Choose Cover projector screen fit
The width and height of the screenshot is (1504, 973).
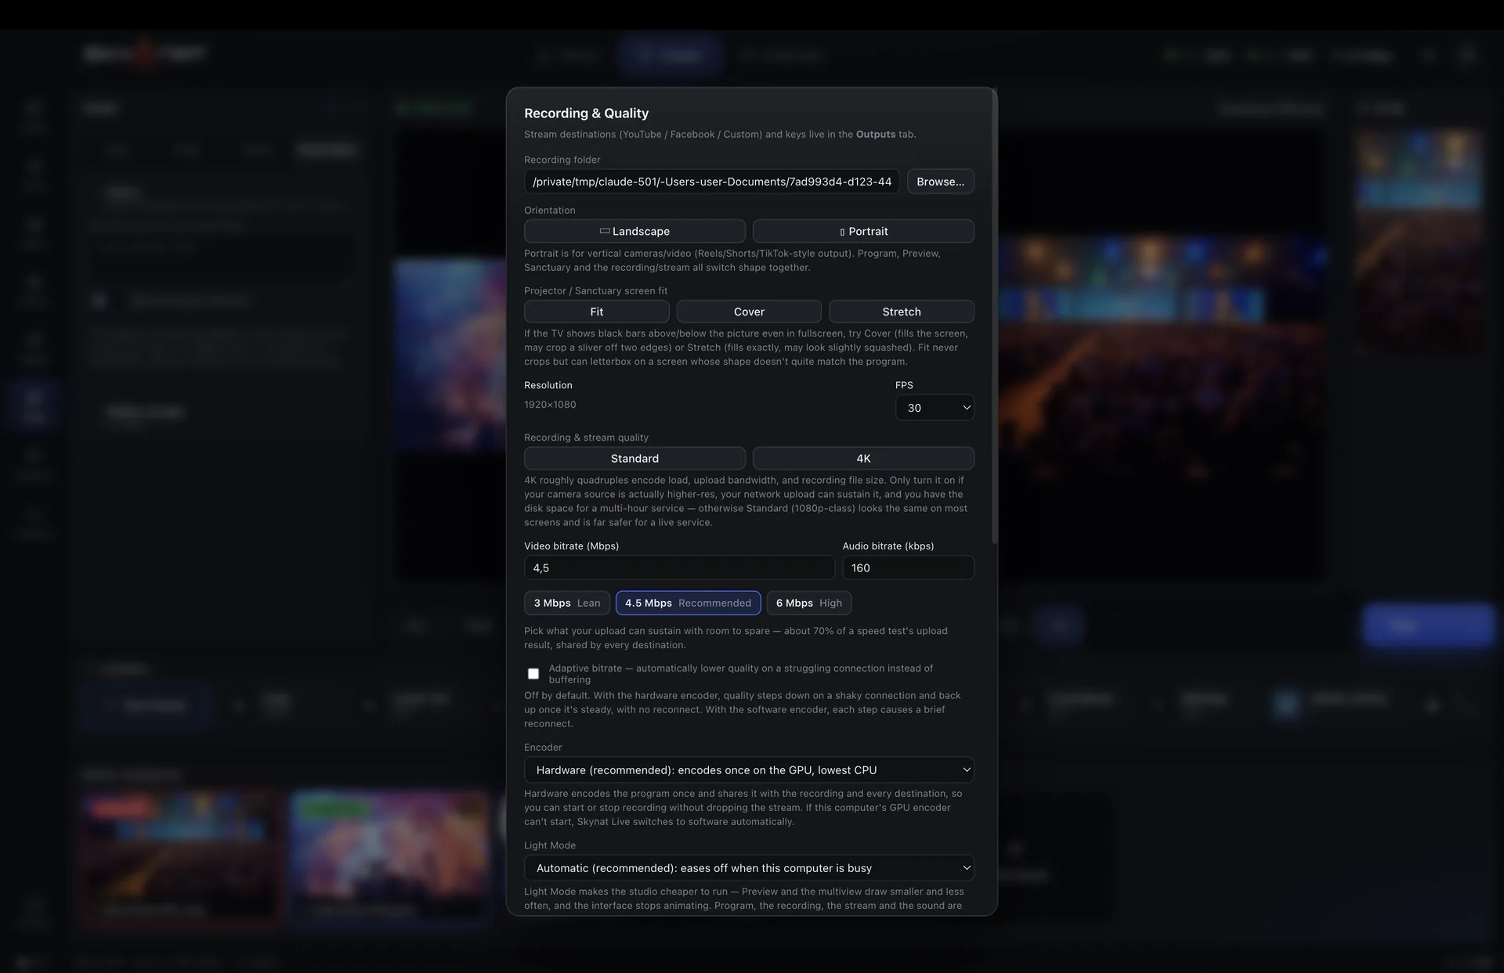click(x=749, y=312)
